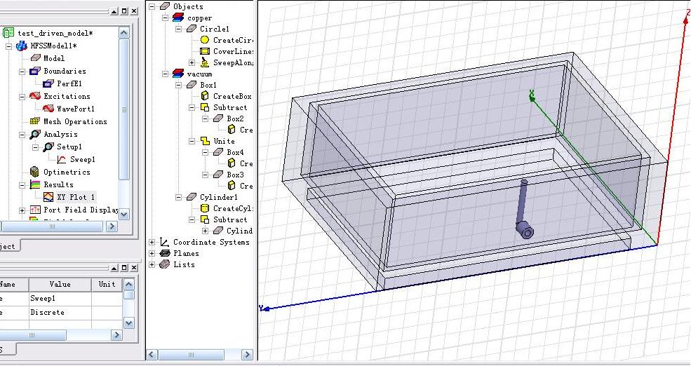Image resolution: width=691 pixels, height=366 pixels.
Task: Click the Analysis magnifier icon
Action: (35, 135)
